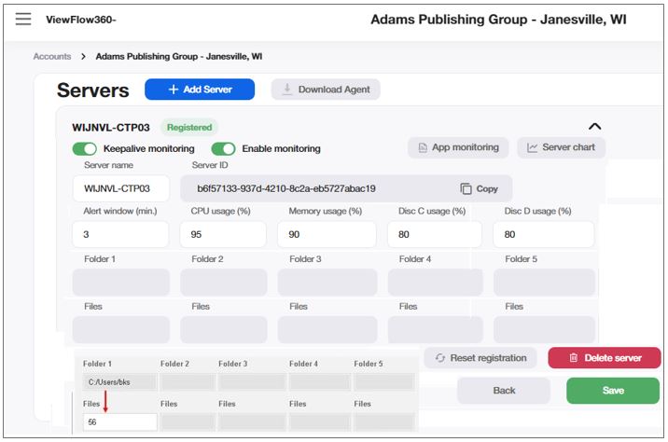Click the Copy server ID button
Viewport: 668px width, 442px height.
[480, 188]
